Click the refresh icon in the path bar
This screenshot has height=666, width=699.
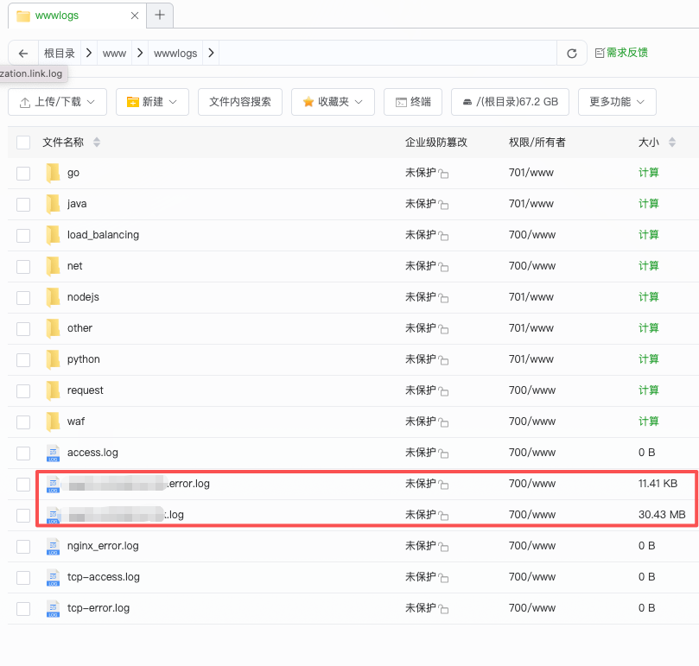(x=571, y=53)
